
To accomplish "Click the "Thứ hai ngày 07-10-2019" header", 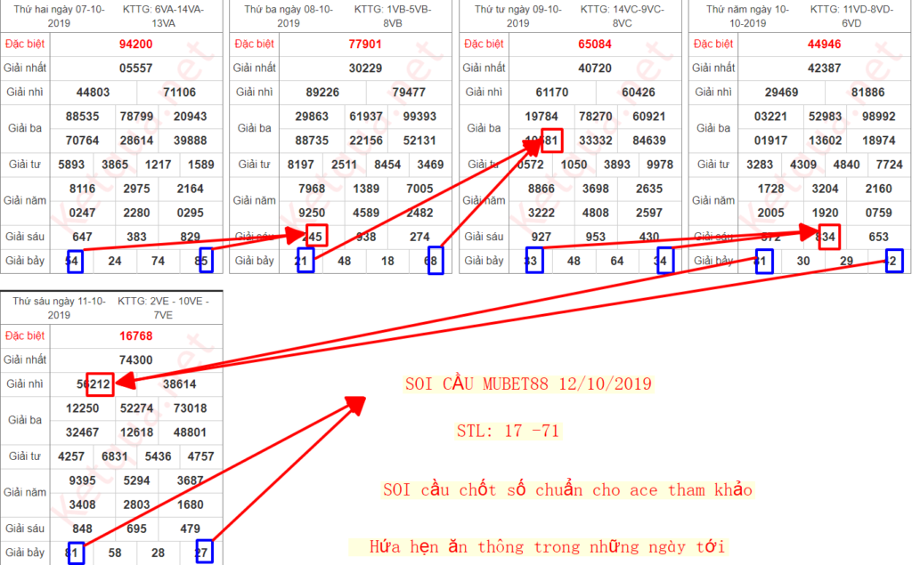I will pyautogui.click(x=49, y=16).
